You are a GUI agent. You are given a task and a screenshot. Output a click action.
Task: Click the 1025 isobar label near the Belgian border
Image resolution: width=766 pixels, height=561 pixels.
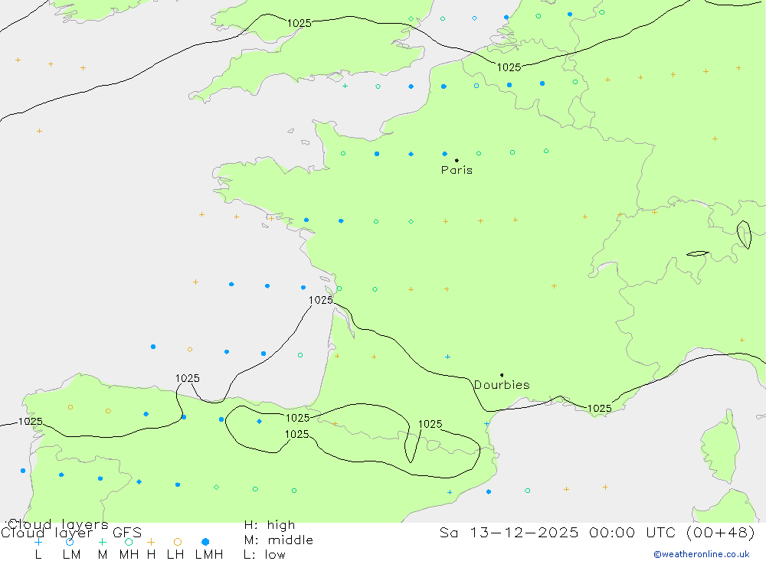pyautogui.click(x=509, y=67)
